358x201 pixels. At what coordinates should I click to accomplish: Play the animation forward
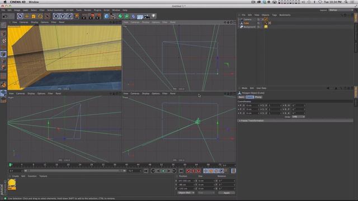(x=163, y=171)
